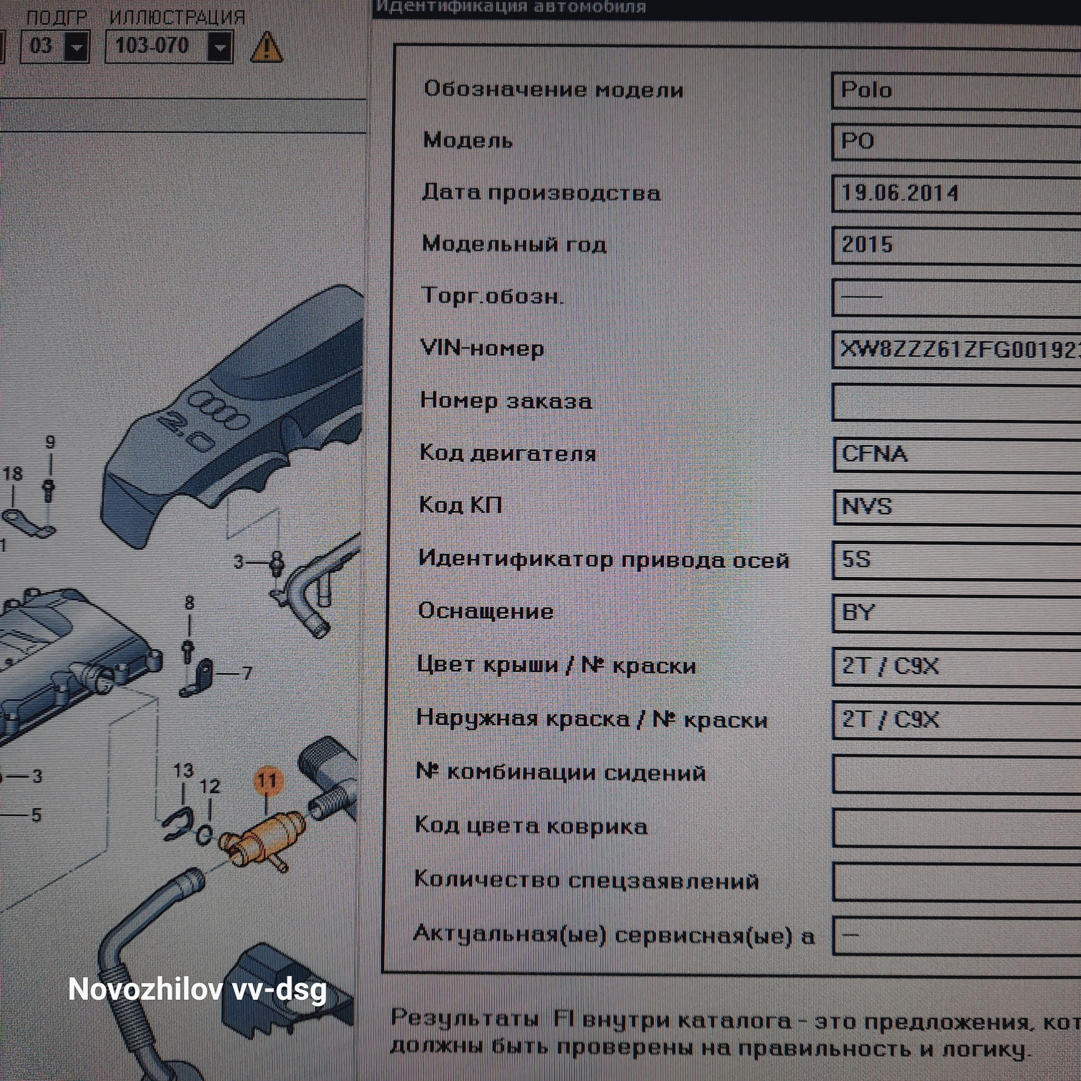Click the Дата производства 19.06.2014 field
Viewport: 1081px width, 1081px height.
[956, 193]
